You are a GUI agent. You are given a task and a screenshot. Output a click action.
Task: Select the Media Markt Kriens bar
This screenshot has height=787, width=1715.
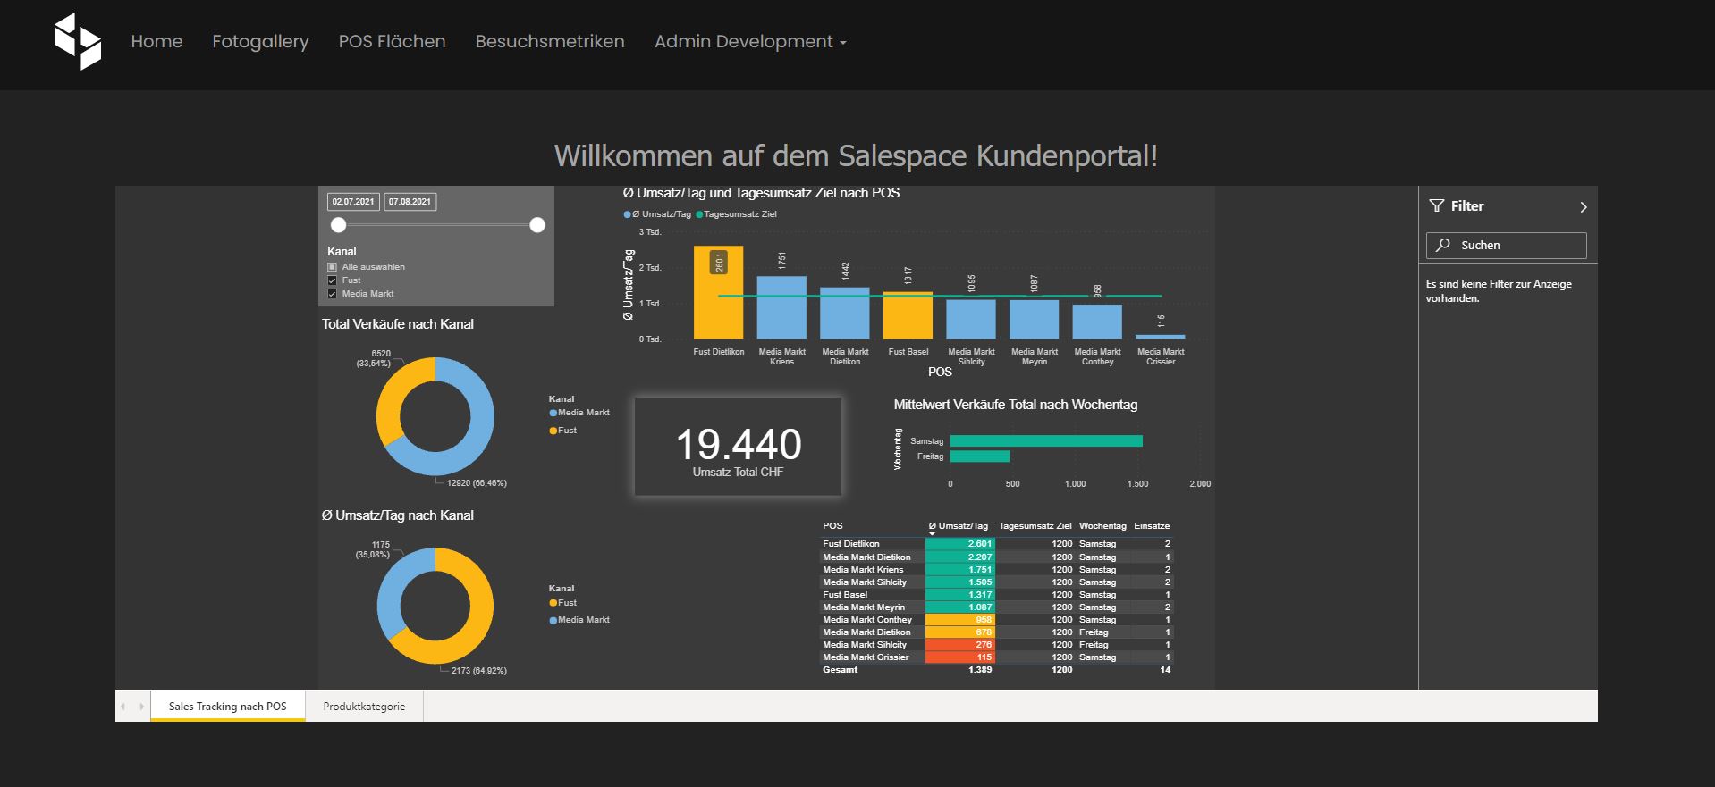(781, 307)
